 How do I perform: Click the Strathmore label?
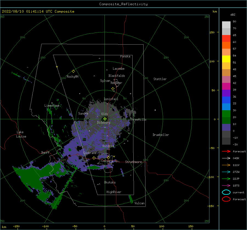[x=133, y=162]
